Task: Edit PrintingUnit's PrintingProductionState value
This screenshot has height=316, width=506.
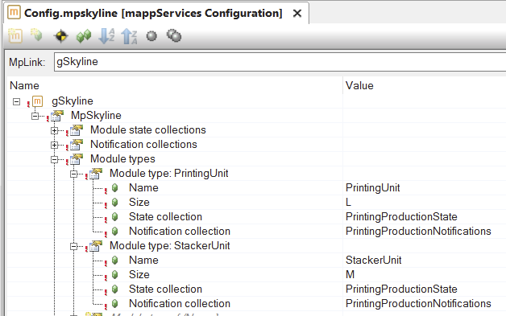Action: (401, 217)
